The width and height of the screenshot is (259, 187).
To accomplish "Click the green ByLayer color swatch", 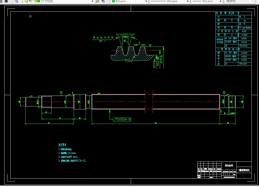I will click(113, 1).
